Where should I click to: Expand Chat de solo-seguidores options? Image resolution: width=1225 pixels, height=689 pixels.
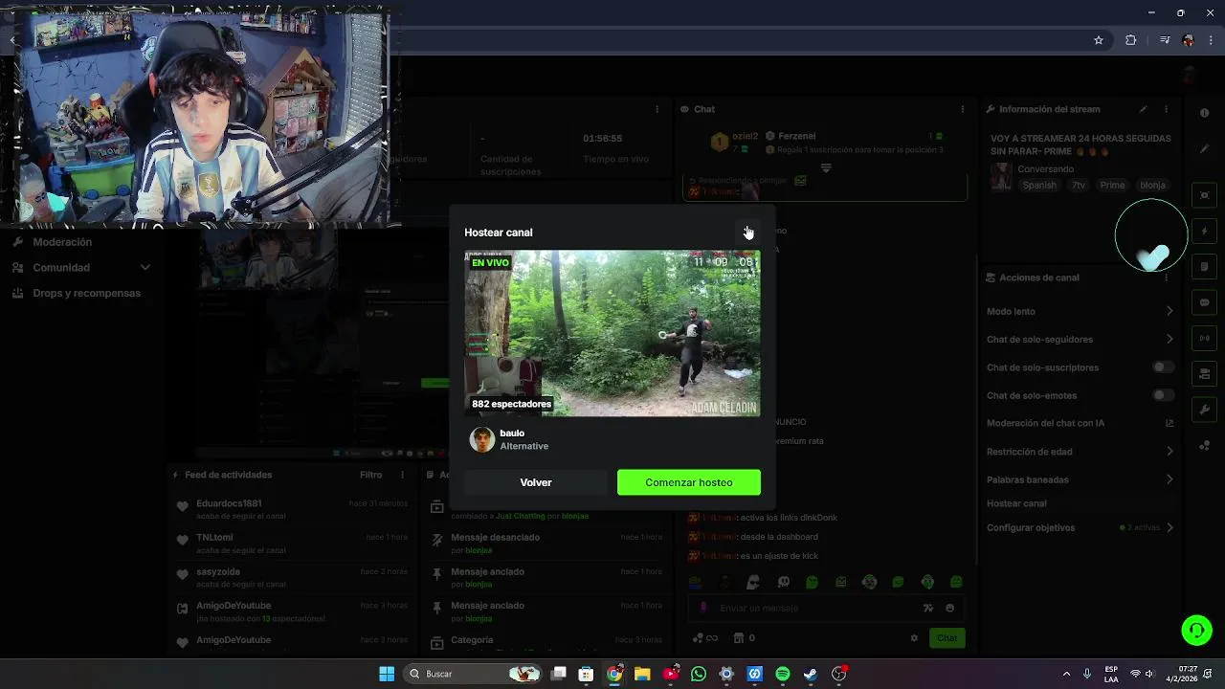(x=1169, y=339)
